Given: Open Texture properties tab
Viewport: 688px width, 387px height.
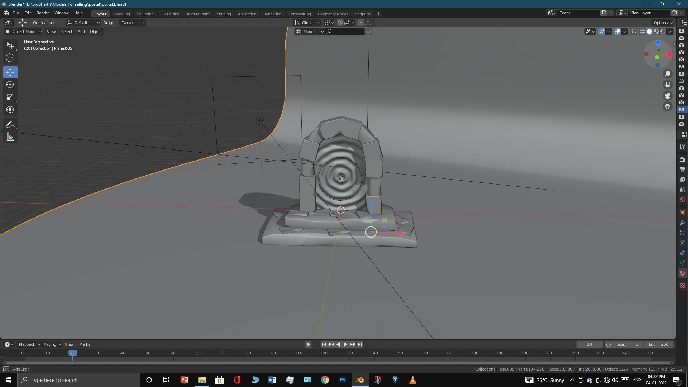Looking at the screenshot, I should coord(682,286).
